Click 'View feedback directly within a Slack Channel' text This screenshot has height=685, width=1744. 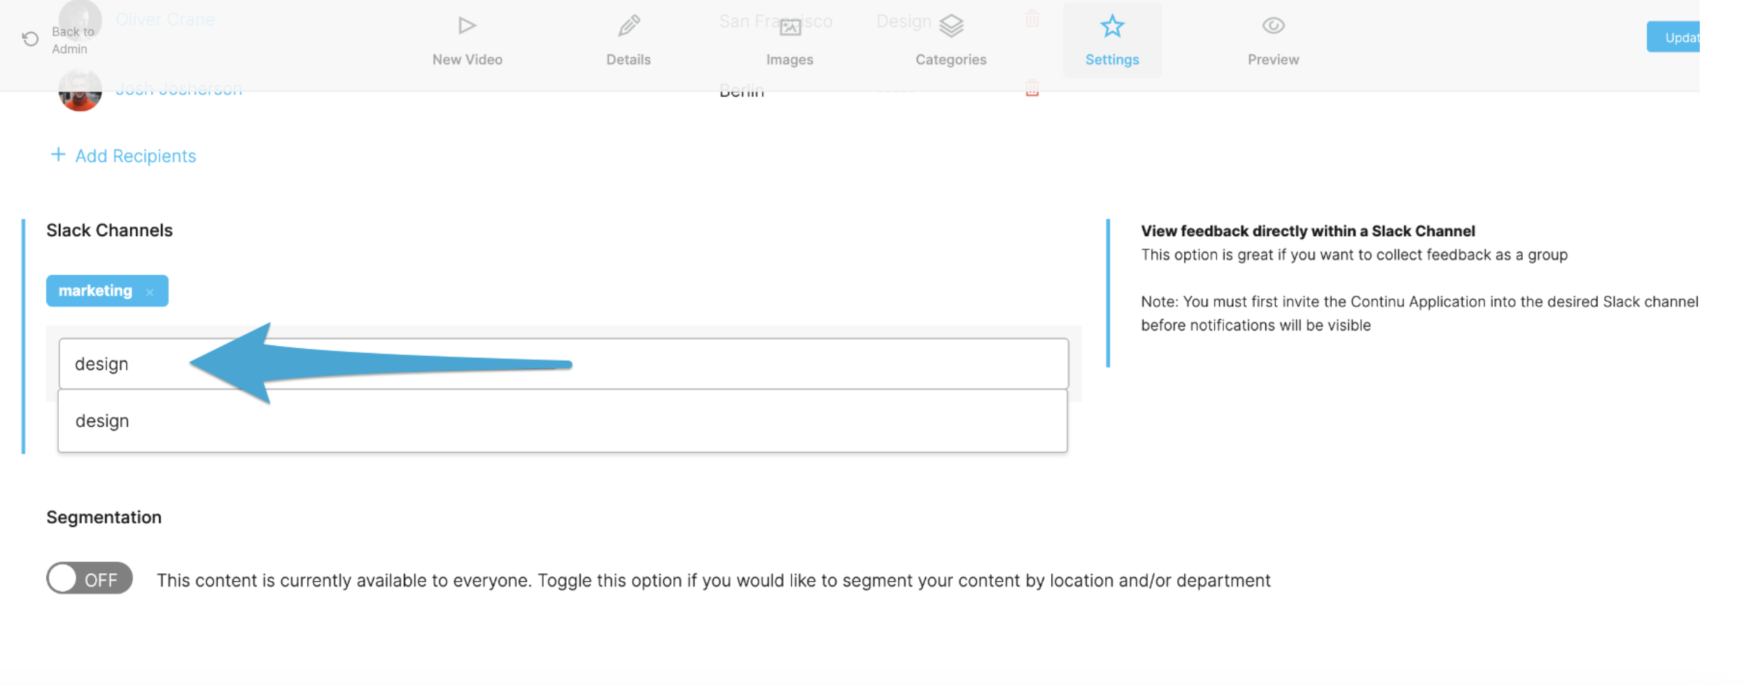coord(1307,231)
